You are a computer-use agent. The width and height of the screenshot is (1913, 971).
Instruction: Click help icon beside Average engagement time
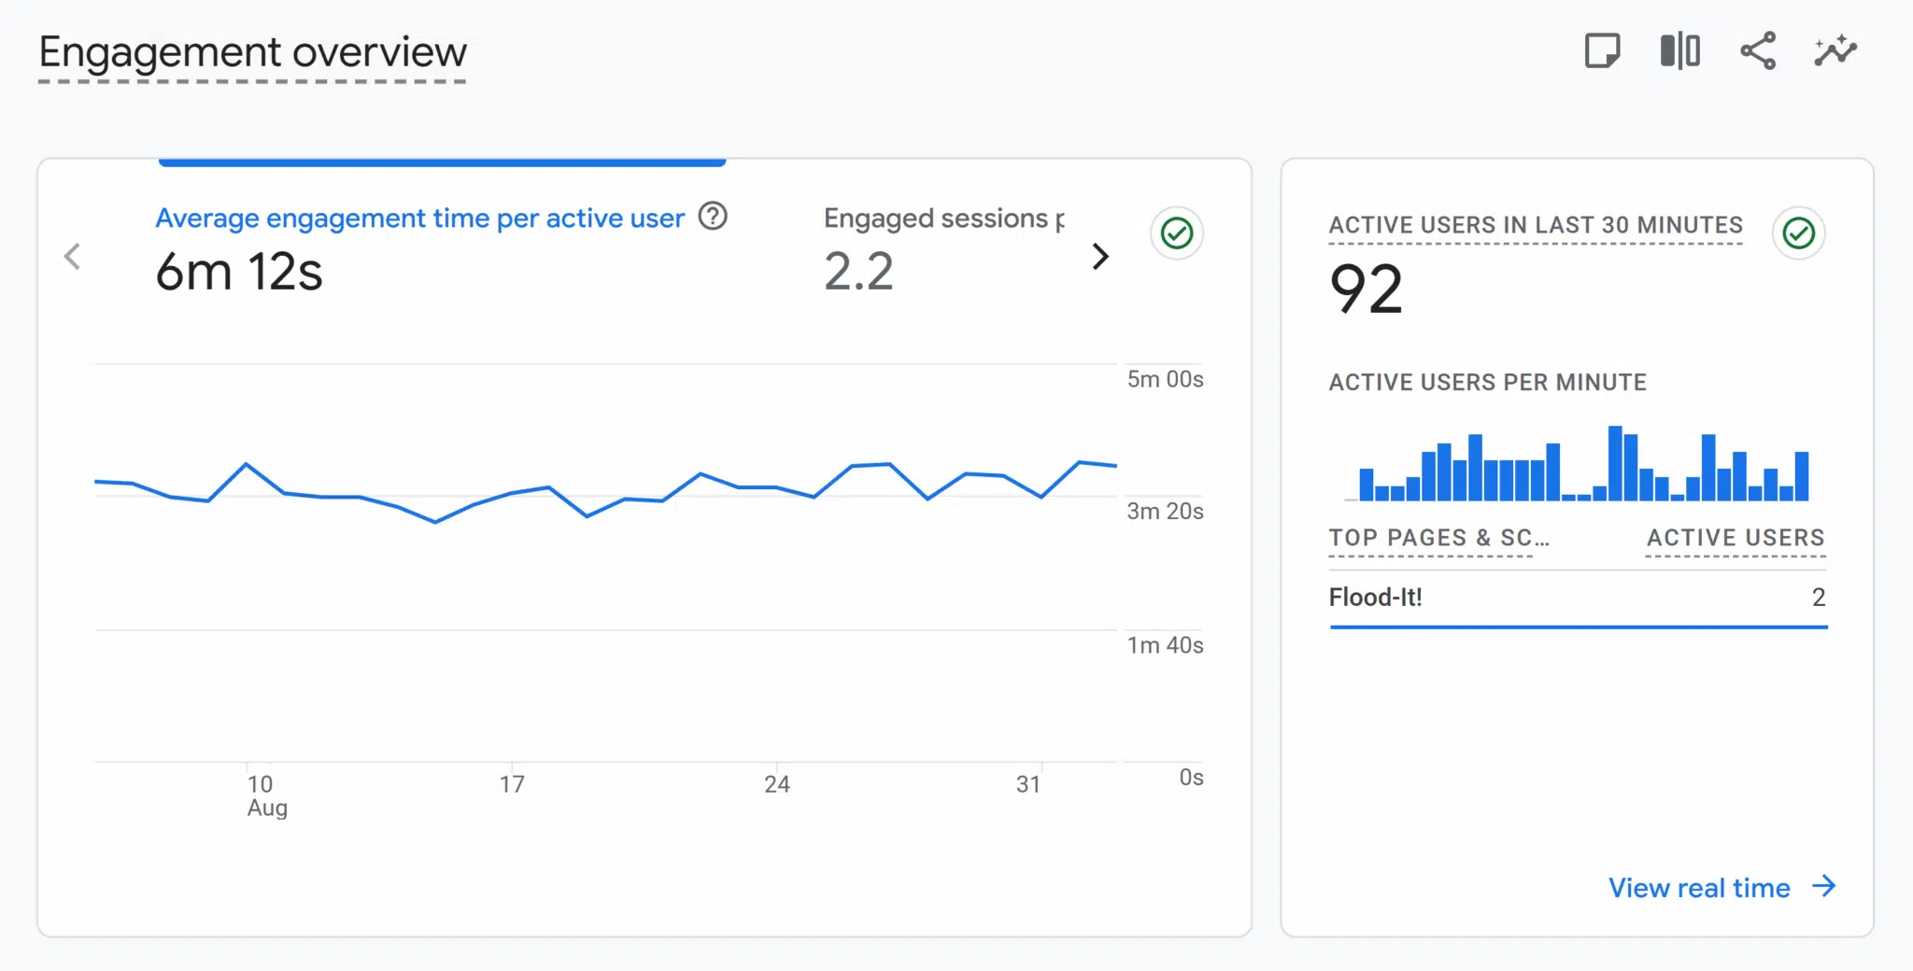[x=713, y=217]
